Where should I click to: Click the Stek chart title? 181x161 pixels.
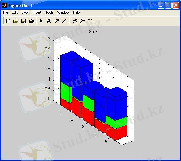tap(93, 32)
